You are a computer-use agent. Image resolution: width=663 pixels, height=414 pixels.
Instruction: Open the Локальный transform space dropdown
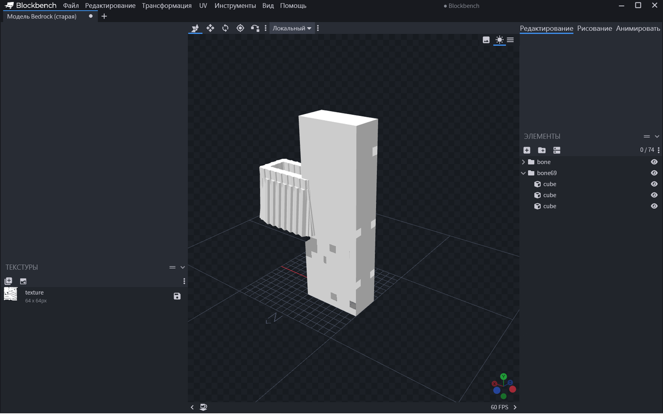click(x=292, y=28)
